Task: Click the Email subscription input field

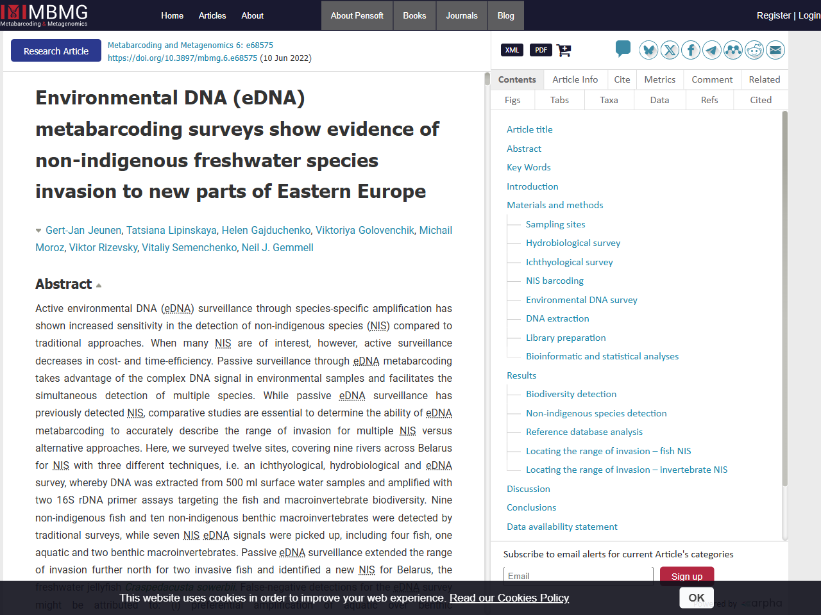Action: point(578,576)
